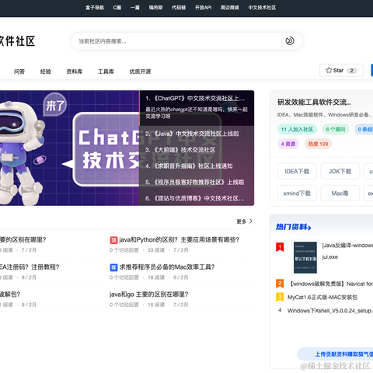Open Windows下Xshell_V5.0.0.24_setup resource
This screenshot has height=373, width=373.
click(x=330, y=311)
